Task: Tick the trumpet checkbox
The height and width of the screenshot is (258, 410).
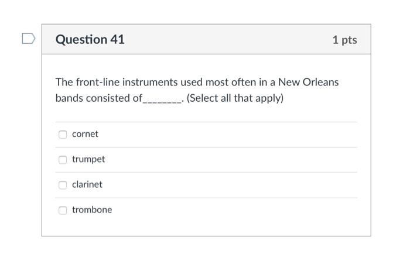Action: click(x=63, y=160)
